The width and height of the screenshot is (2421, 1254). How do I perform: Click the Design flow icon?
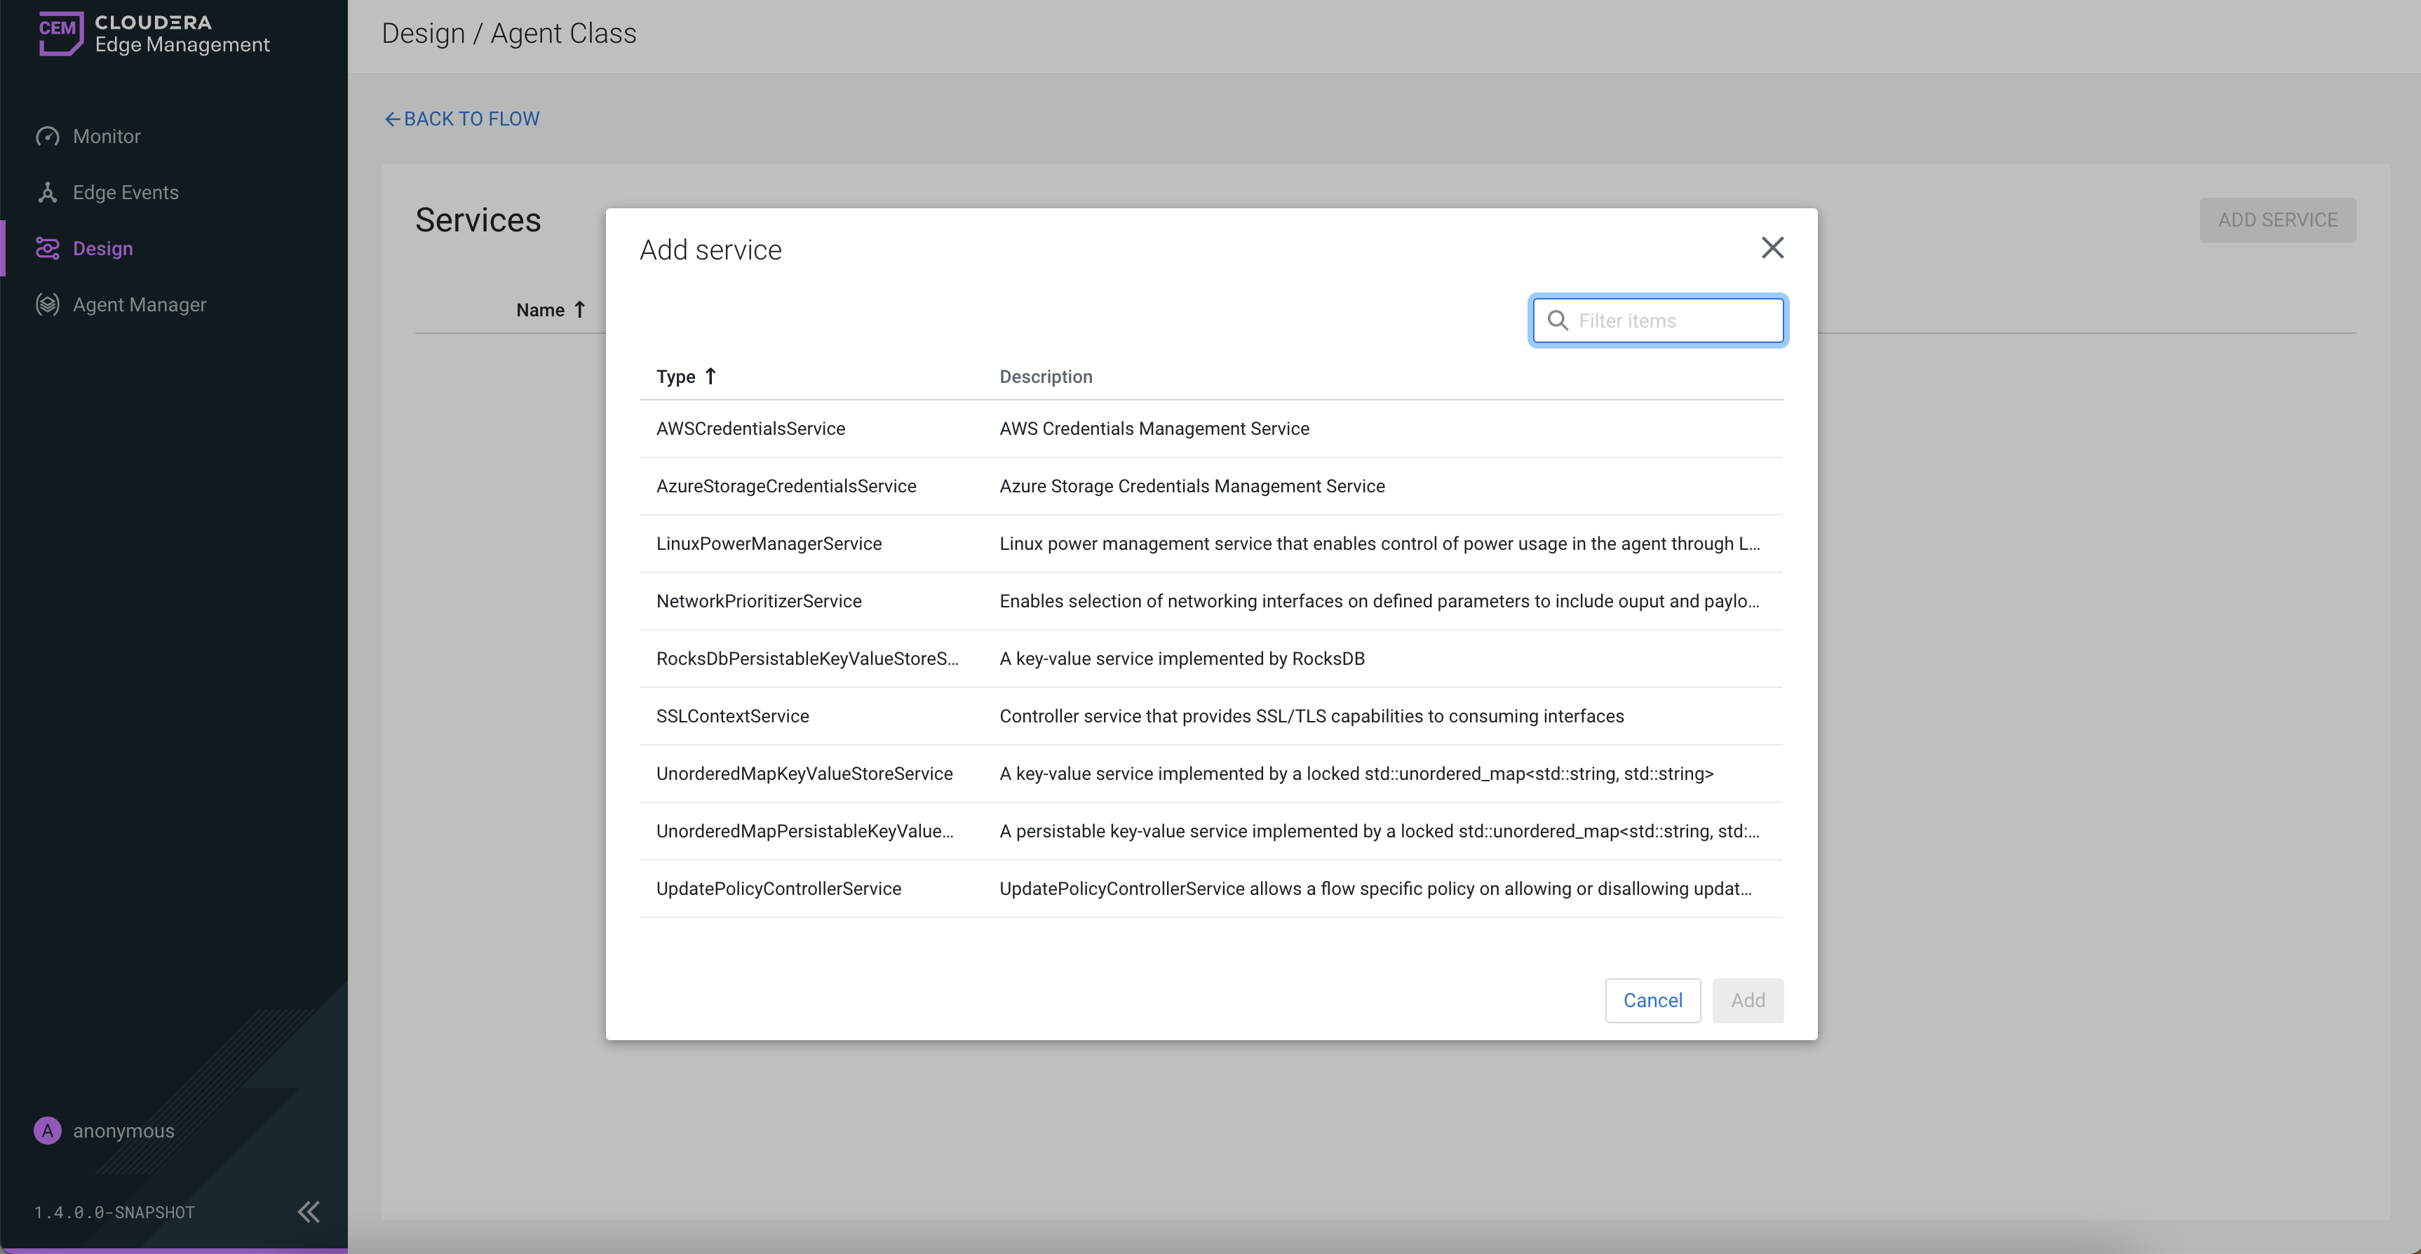click(x=47, y=248)
